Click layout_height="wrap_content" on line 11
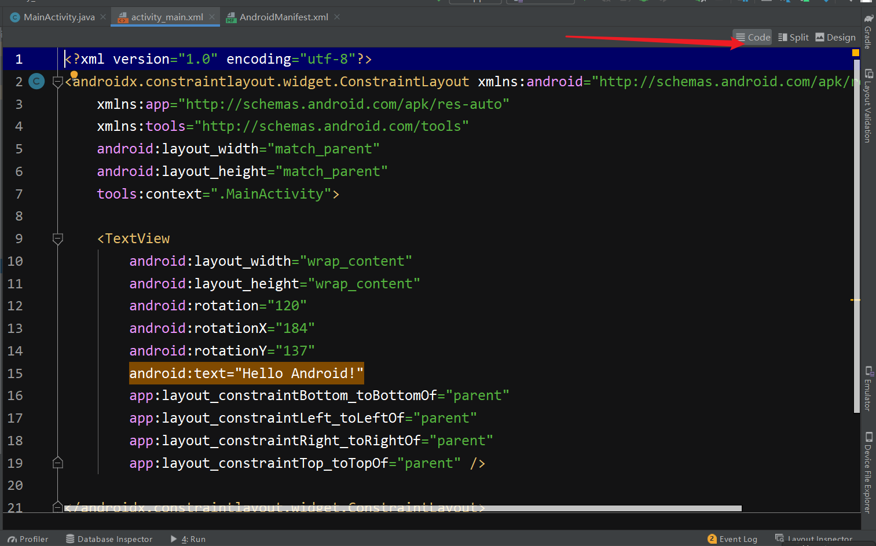This screenshot has width=876, height=546. [x=274, y=284]
